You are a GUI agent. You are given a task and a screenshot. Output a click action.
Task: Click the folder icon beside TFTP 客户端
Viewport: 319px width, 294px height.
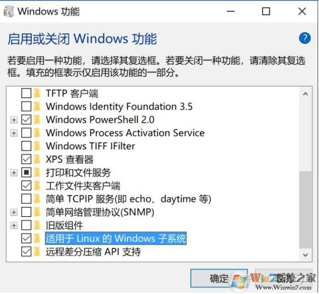[x=37, y=94]
